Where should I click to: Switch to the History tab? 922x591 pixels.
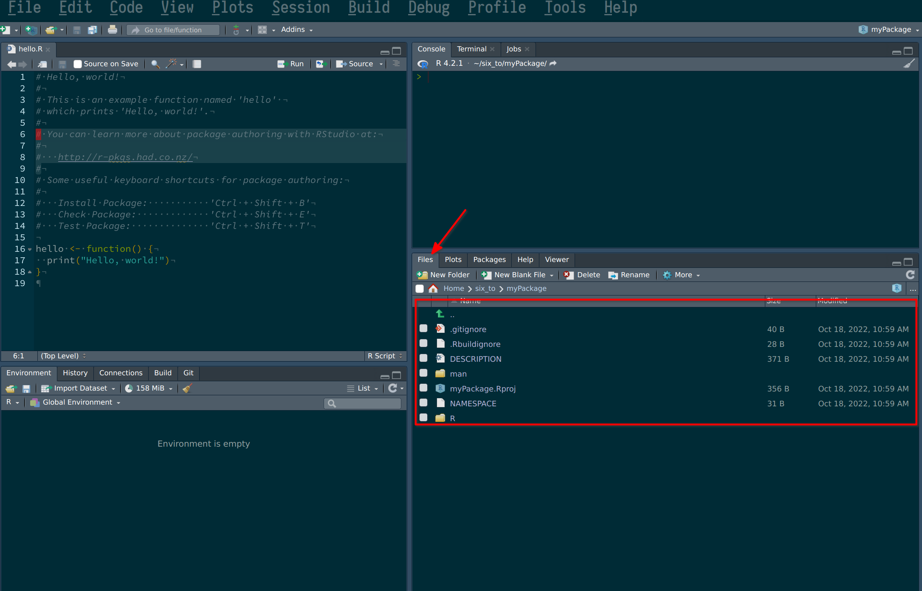click(75, 373)
